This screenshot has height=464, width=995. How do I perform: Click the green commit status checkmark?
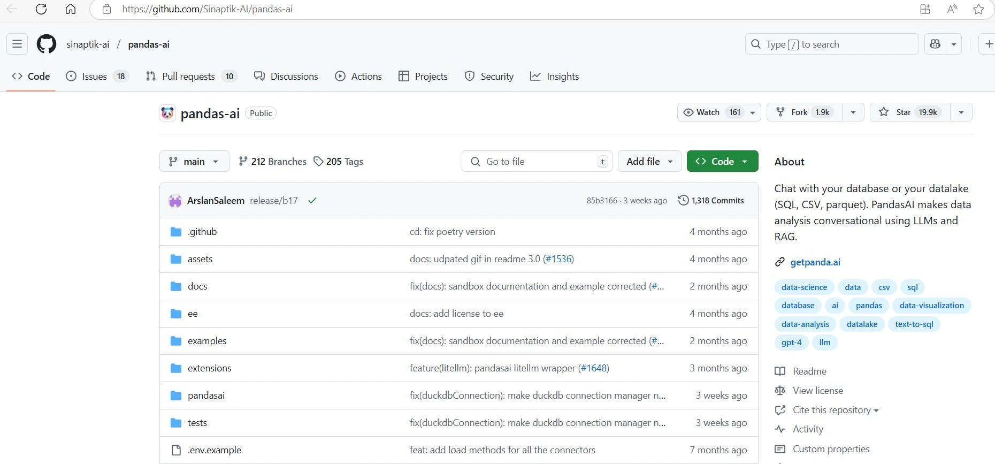(312, 201)
